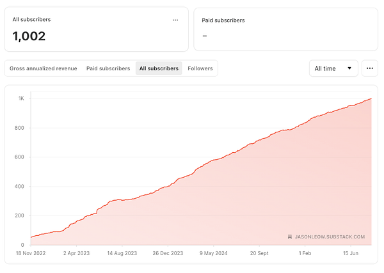Click the 18 Nov 2022 axis label
The width and height of the screenshot is (384, 273).
click(31, 253)
